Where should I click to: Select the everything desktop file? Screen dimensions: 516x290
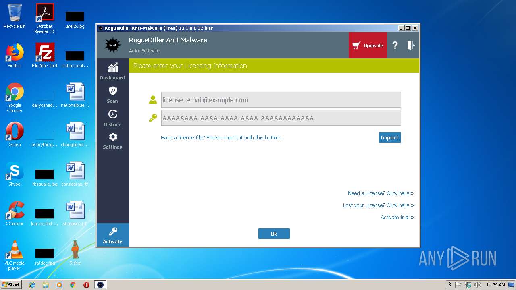45,138
